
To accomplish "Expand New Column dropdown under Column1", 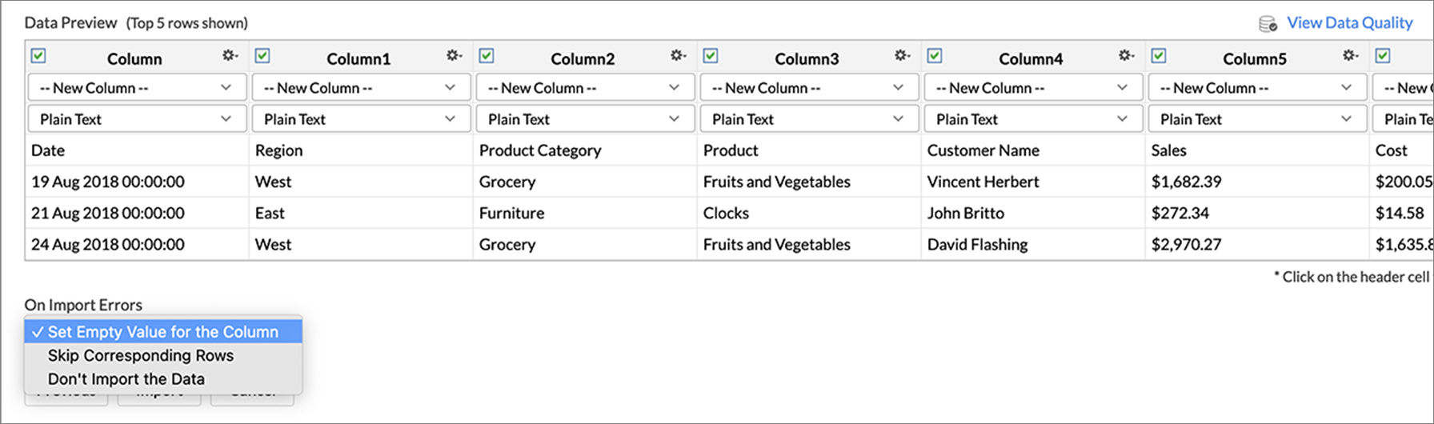I will tap(361, 88).
